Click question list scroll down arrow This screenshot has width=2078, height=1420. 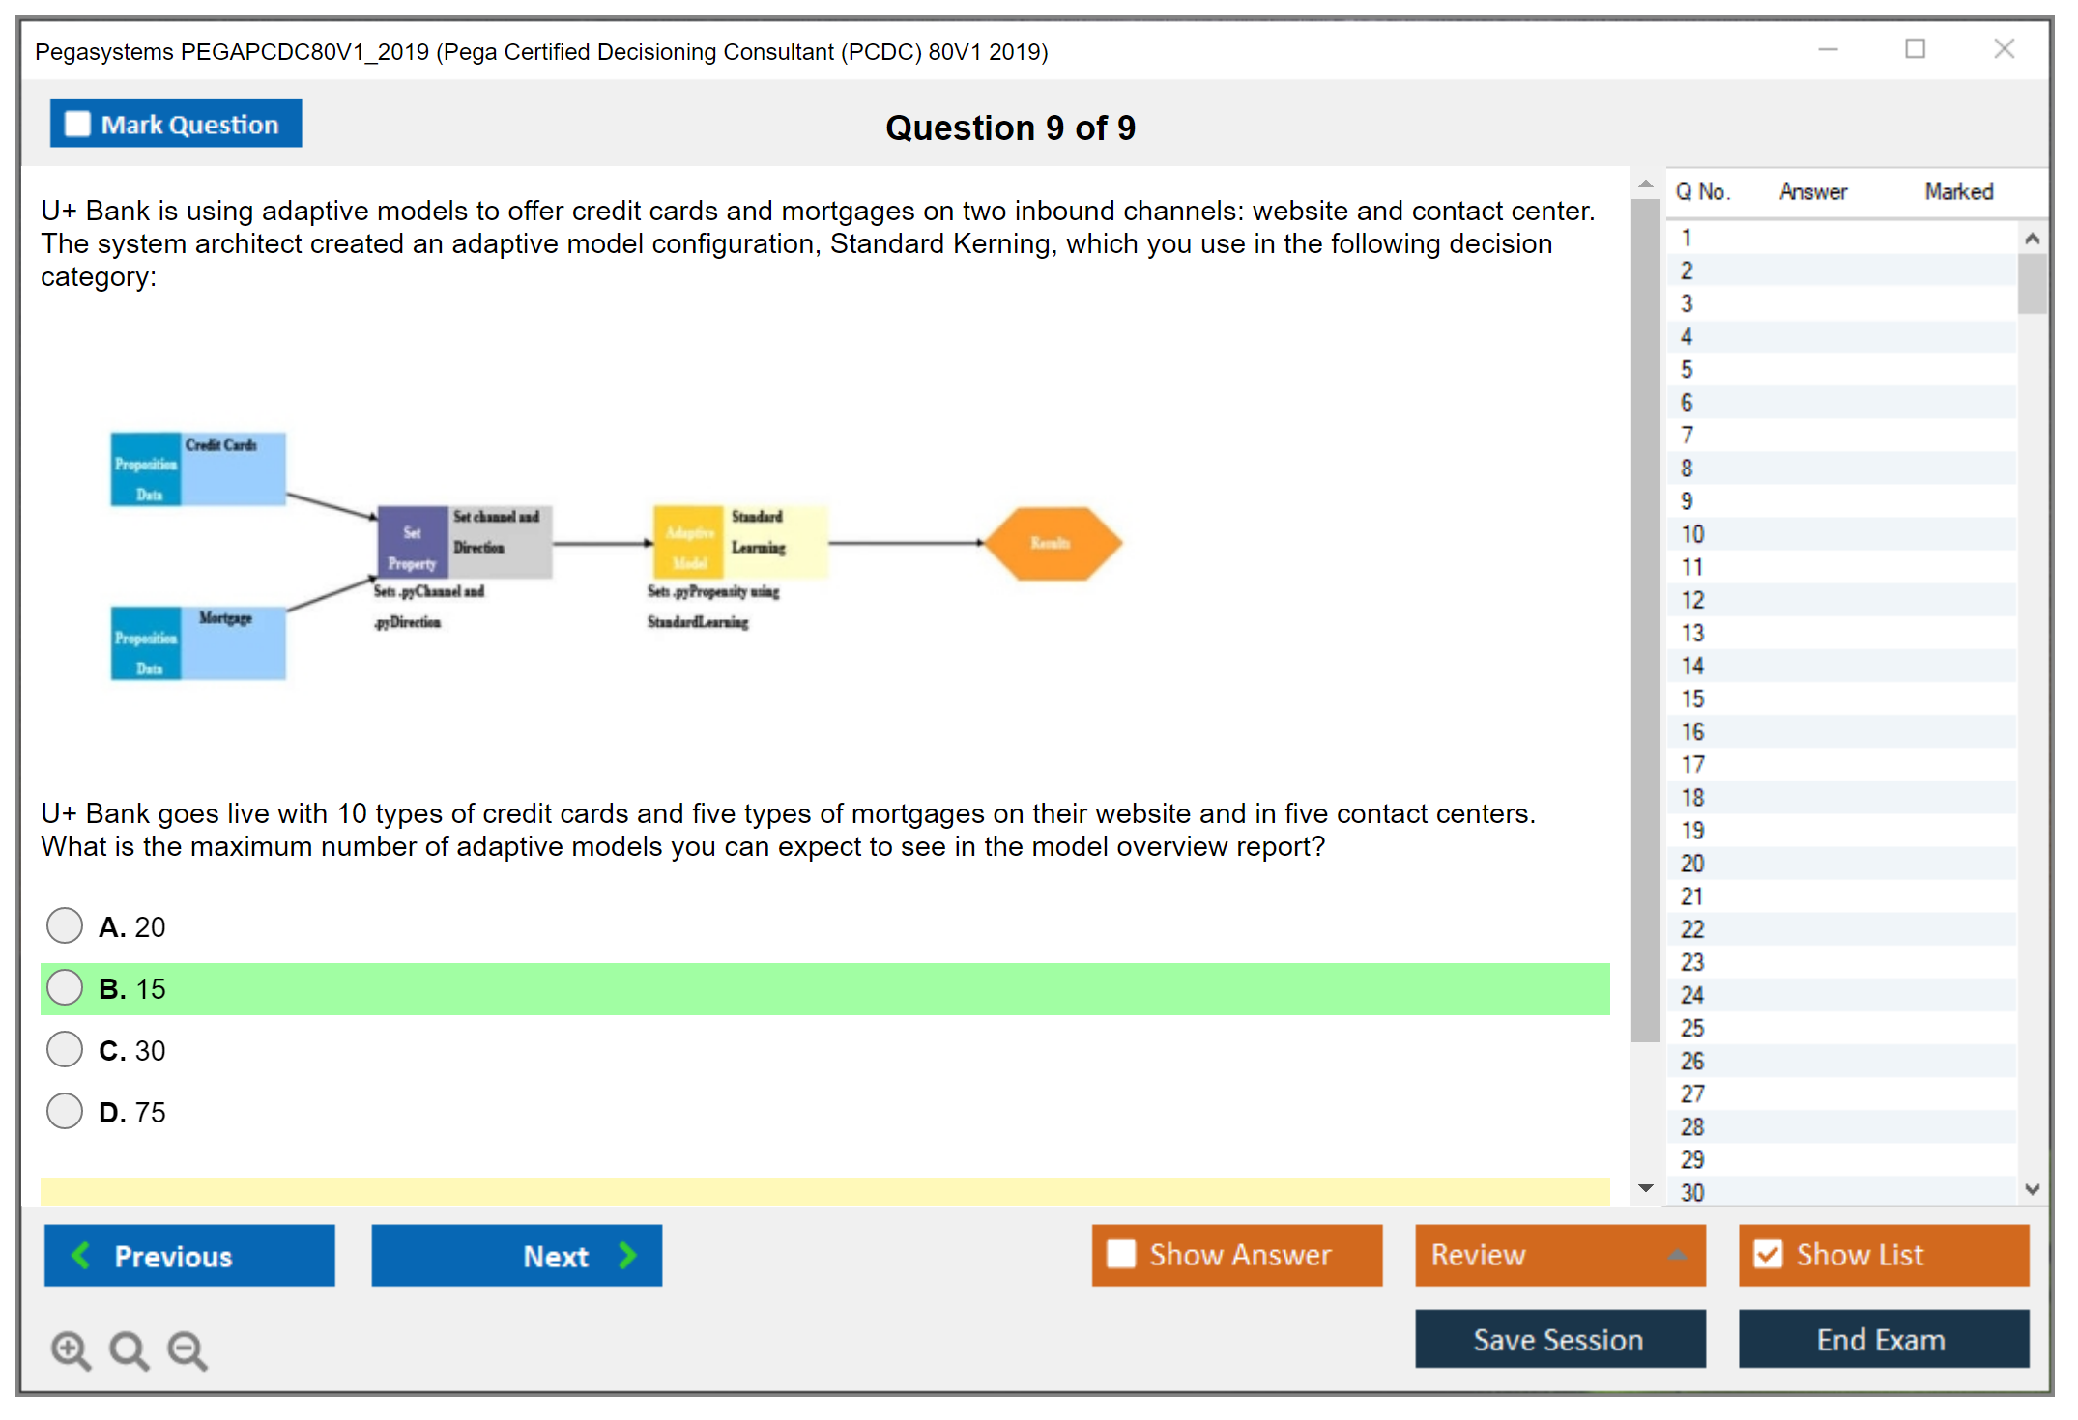pyautogui.click(x=2032, y=1189)
